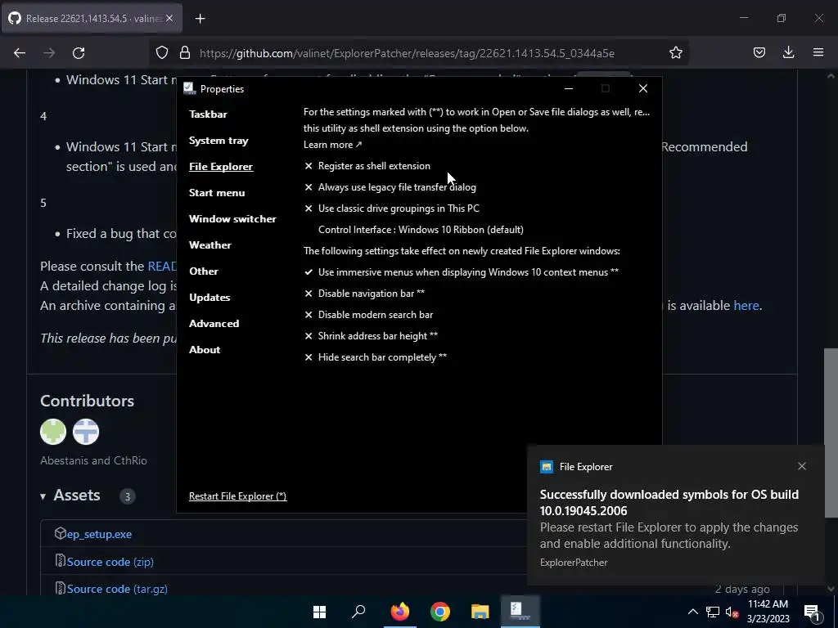Viewport: 838px width, 628px height.
Task: Toggle Always use legacy file transfer dialog
Action: 390,187
